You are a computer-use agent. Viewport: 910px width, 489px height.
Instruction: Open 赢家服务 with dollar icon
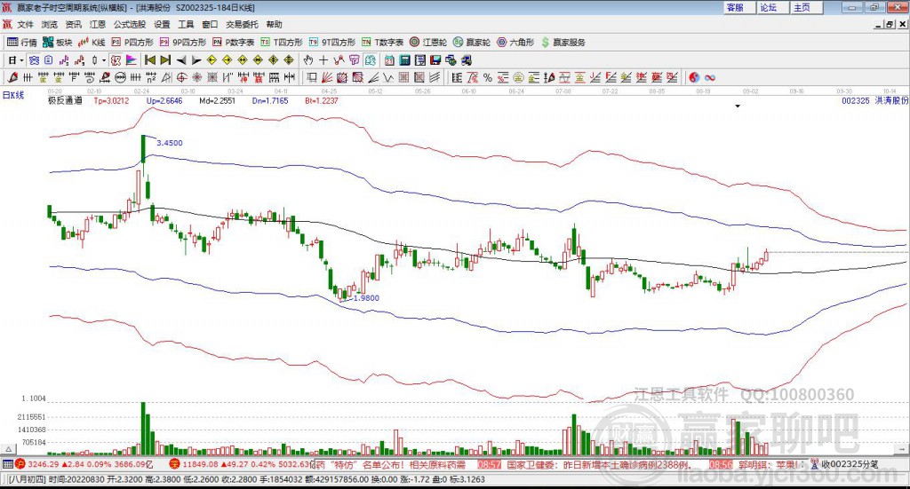point(563,43)
